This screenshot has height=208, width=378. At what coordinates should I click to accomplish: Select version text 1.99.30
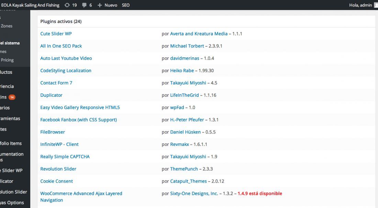point(206,71)
